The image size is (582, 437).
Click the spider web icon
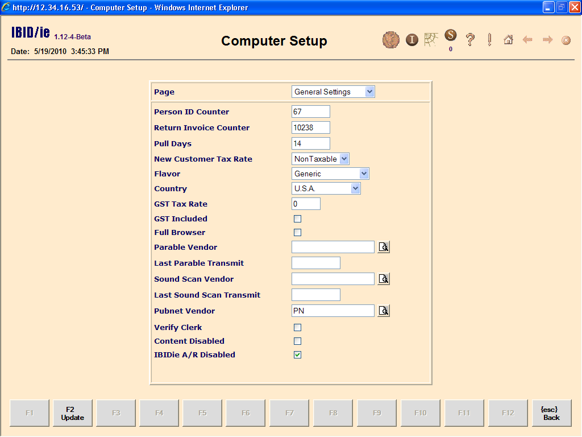tap(431, 40)
